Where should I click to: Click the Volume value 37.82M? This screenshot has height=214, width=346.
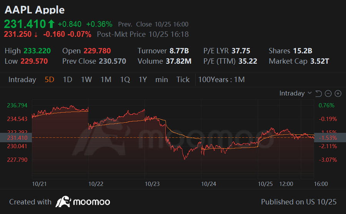pos(178,61)
